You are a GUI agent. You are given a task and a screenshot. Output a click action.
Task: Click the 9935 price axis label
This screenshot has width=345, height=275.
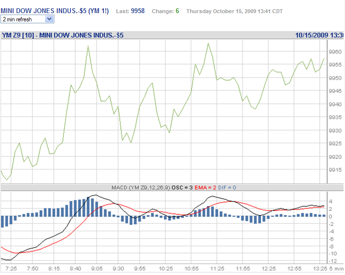335,117
